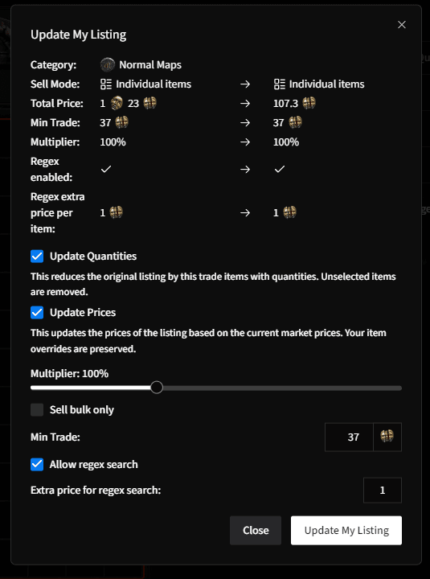Image resolution: width=430 pixels, height=579 pixels.
Task: Click the chaos orb in new Min Trade row
Action: [295, 122]
